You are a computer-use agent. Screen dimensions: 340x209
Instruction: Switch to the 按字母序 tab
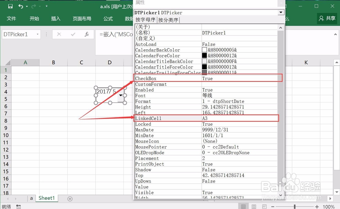point(145,20)
